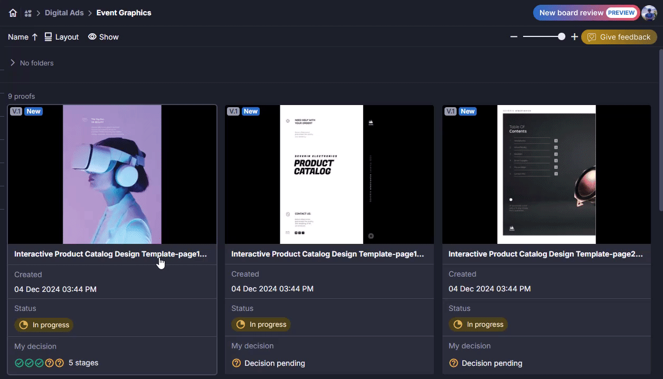This screenshot has height=379, width=663.
Task: Click In progress status badge on first proof
Action: [44, 325]
